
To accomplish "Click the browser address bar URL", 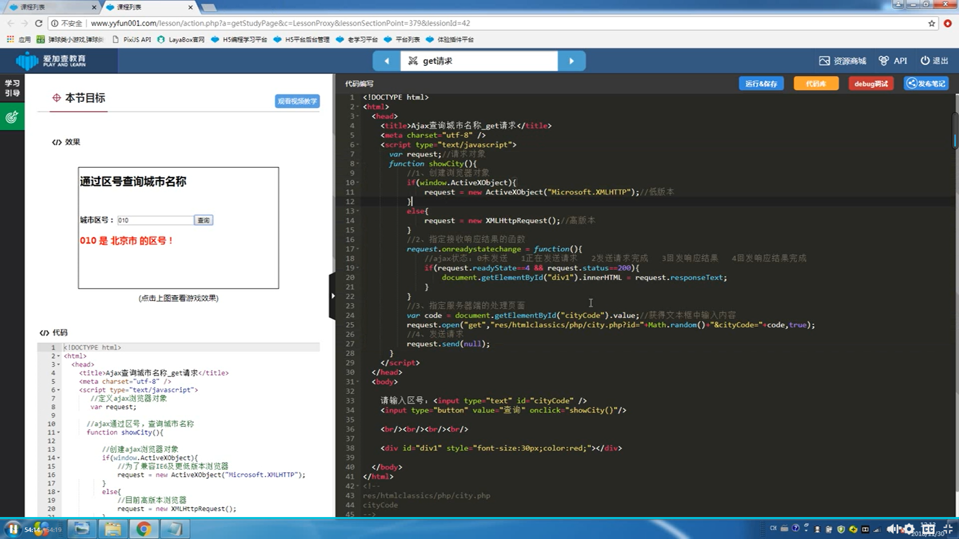I will tap(280, 23).
